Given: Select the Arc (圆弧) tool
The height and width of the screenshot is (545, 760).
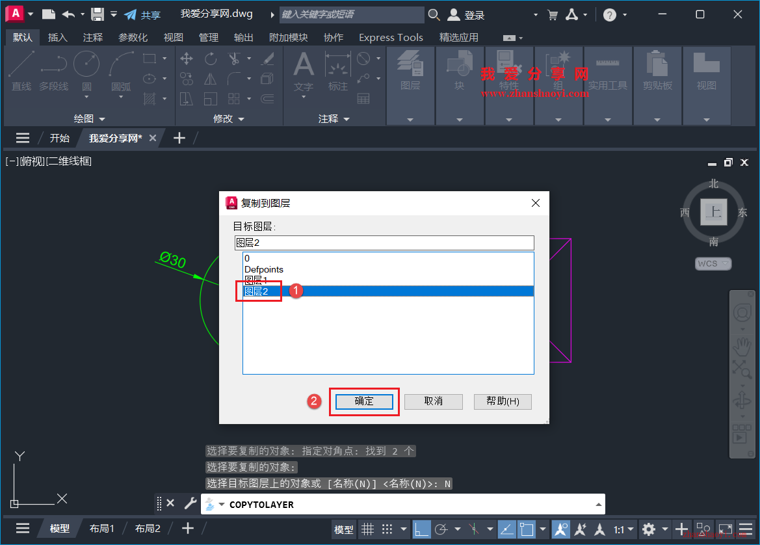Looking at the screenshot, I should (x=121, y=71).
